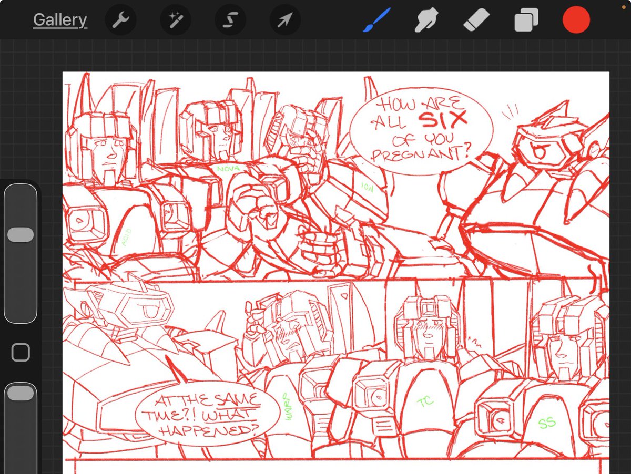Click the word PREGNANT? in speech bubble
The width and height of the screenshot is (631, 474).
tap(421, 153)
